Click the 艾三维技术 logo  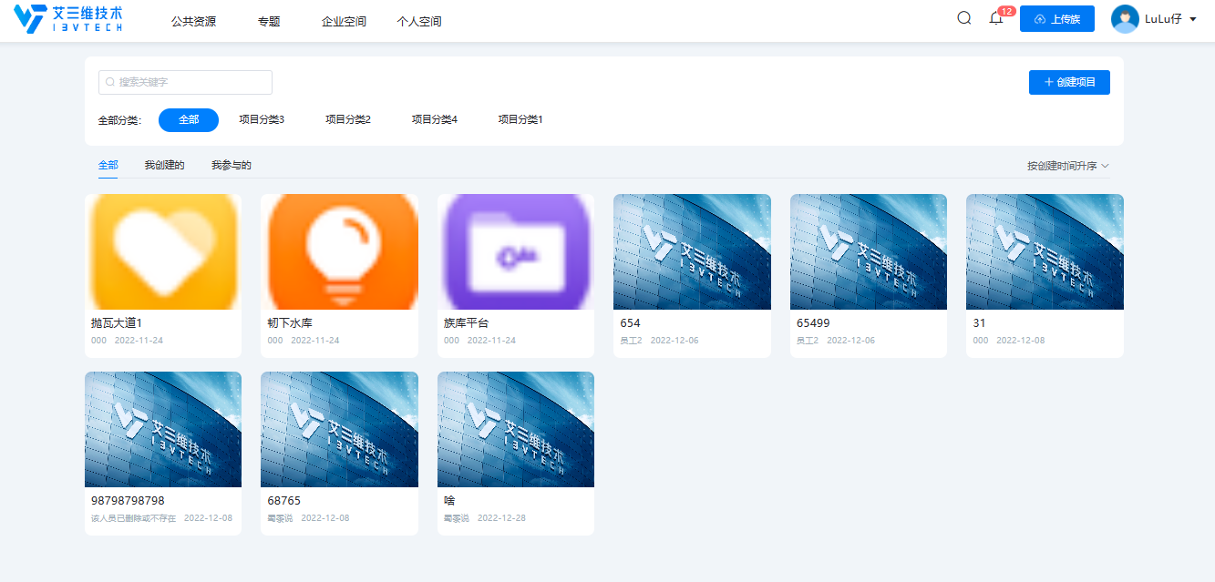(x=66, y=18)
